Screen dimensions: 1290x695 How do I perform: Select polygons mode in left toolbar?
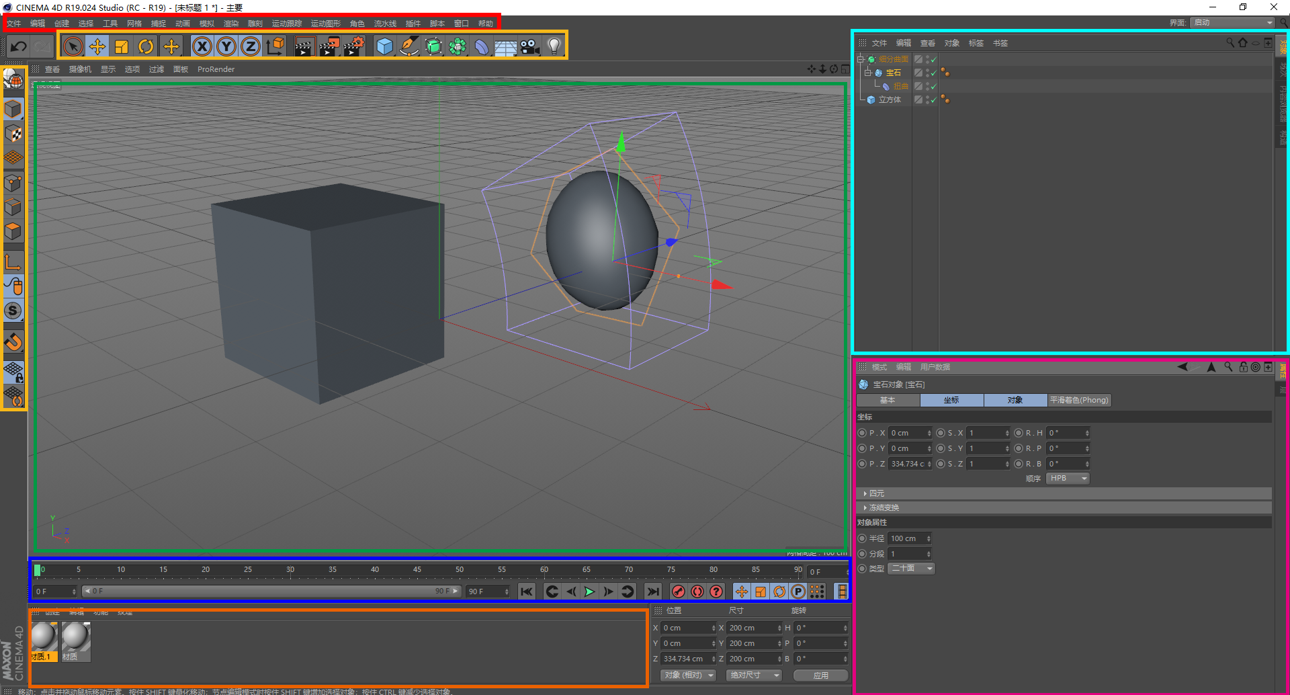(13, 231)
